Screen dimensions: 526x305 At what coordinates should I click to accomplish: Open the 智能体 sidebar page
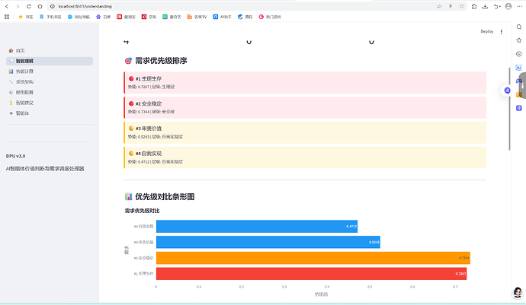click(50, 113)
